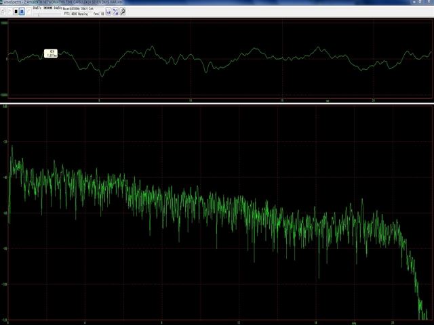This screenshot has height=325, width=434.
Task: Click the open file icon in the toolbar
Action: point(3,12)
